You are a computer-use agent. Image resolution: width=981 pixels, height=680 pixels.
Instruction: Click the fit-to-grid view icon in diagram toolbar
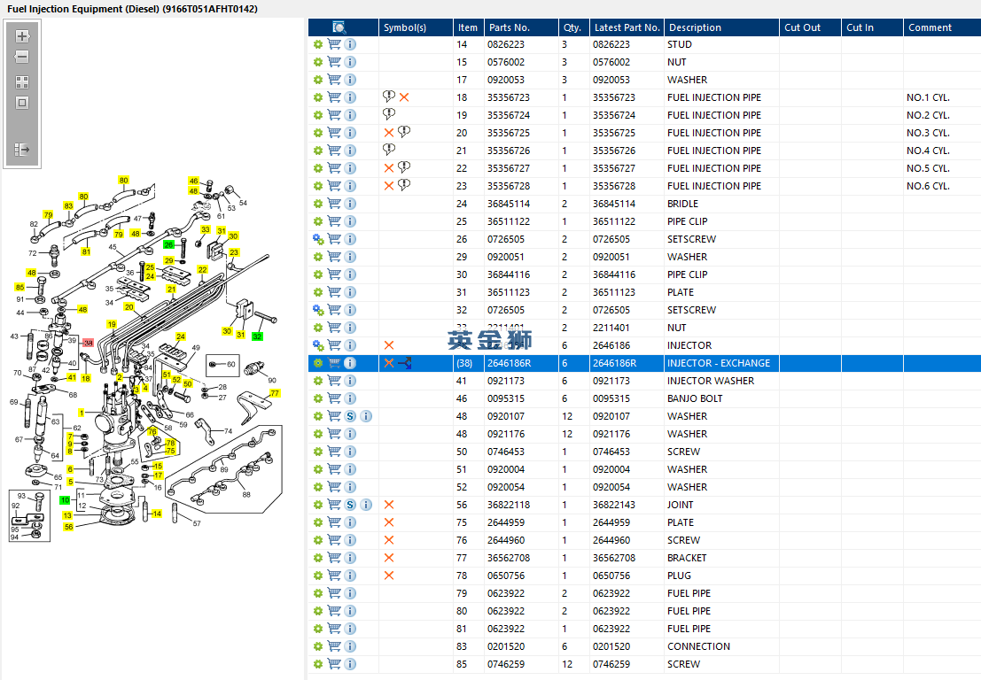click(22, 82)
